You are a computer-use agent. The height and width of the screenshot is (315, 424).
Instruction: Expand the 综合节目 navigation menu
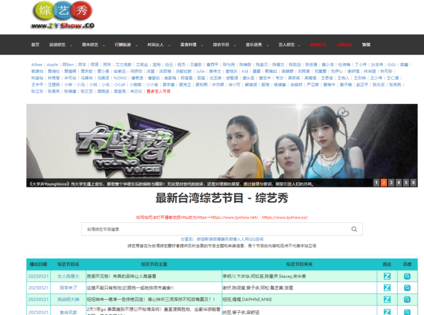[222, 45]
